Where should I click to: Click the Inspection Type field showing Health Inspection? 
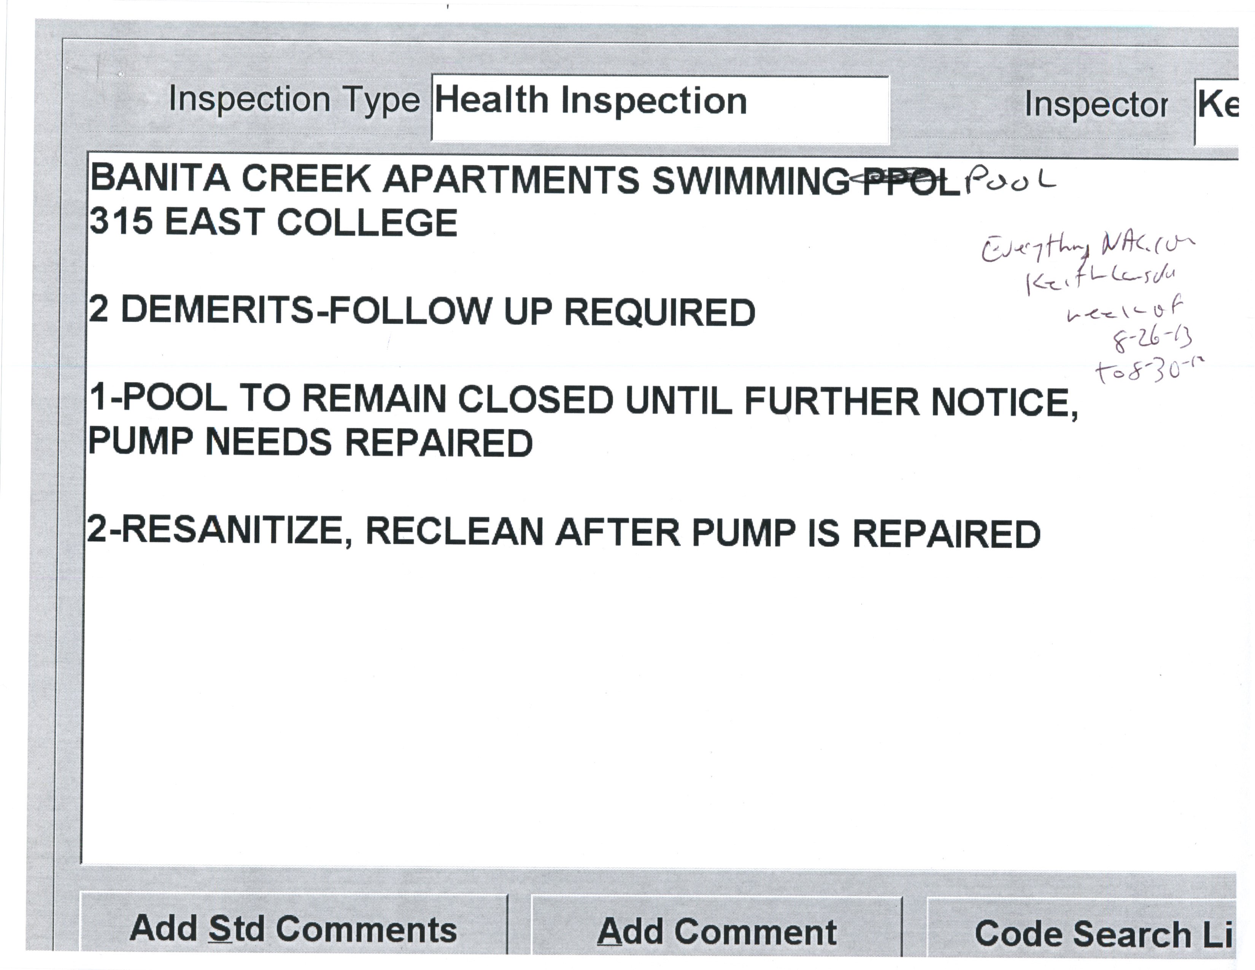[660, 108]
